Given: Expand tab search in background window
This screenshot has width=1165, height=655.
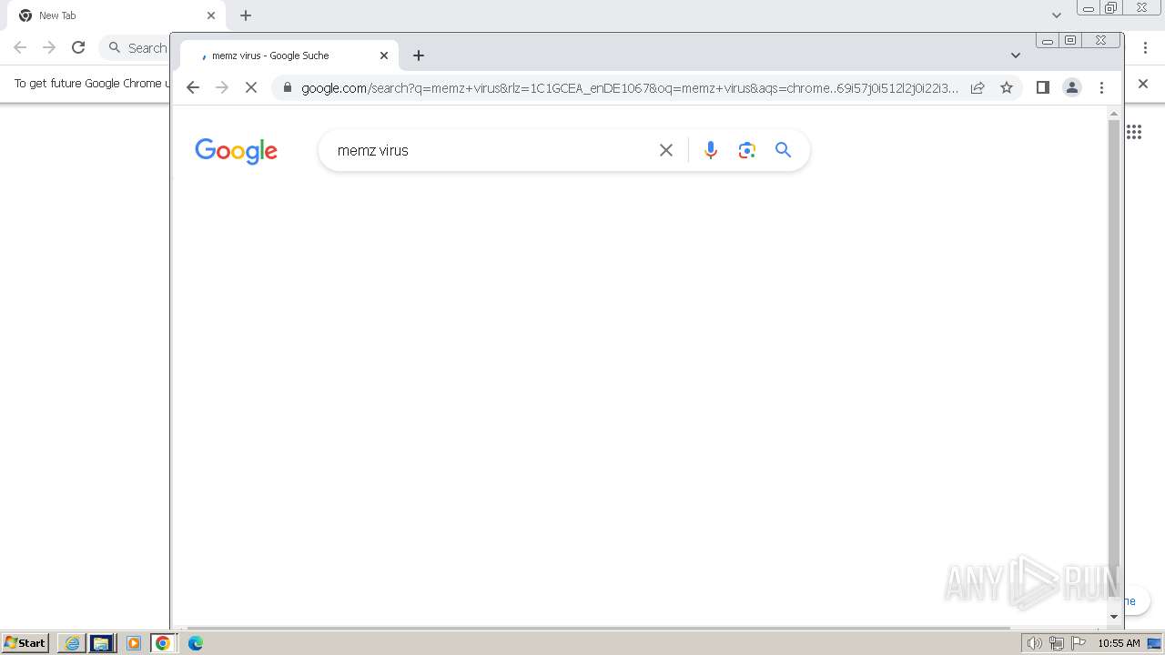Looking at the screenshot, I should 1057,15.
